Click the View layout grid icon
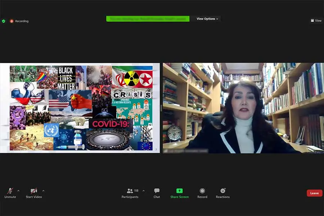The width and height of the screenshot is (324, 216). pos(312,21)
